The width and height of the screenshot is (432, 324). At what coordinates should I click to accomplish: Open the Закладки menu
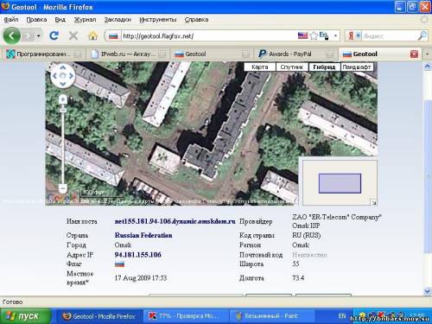pos(118,20)
